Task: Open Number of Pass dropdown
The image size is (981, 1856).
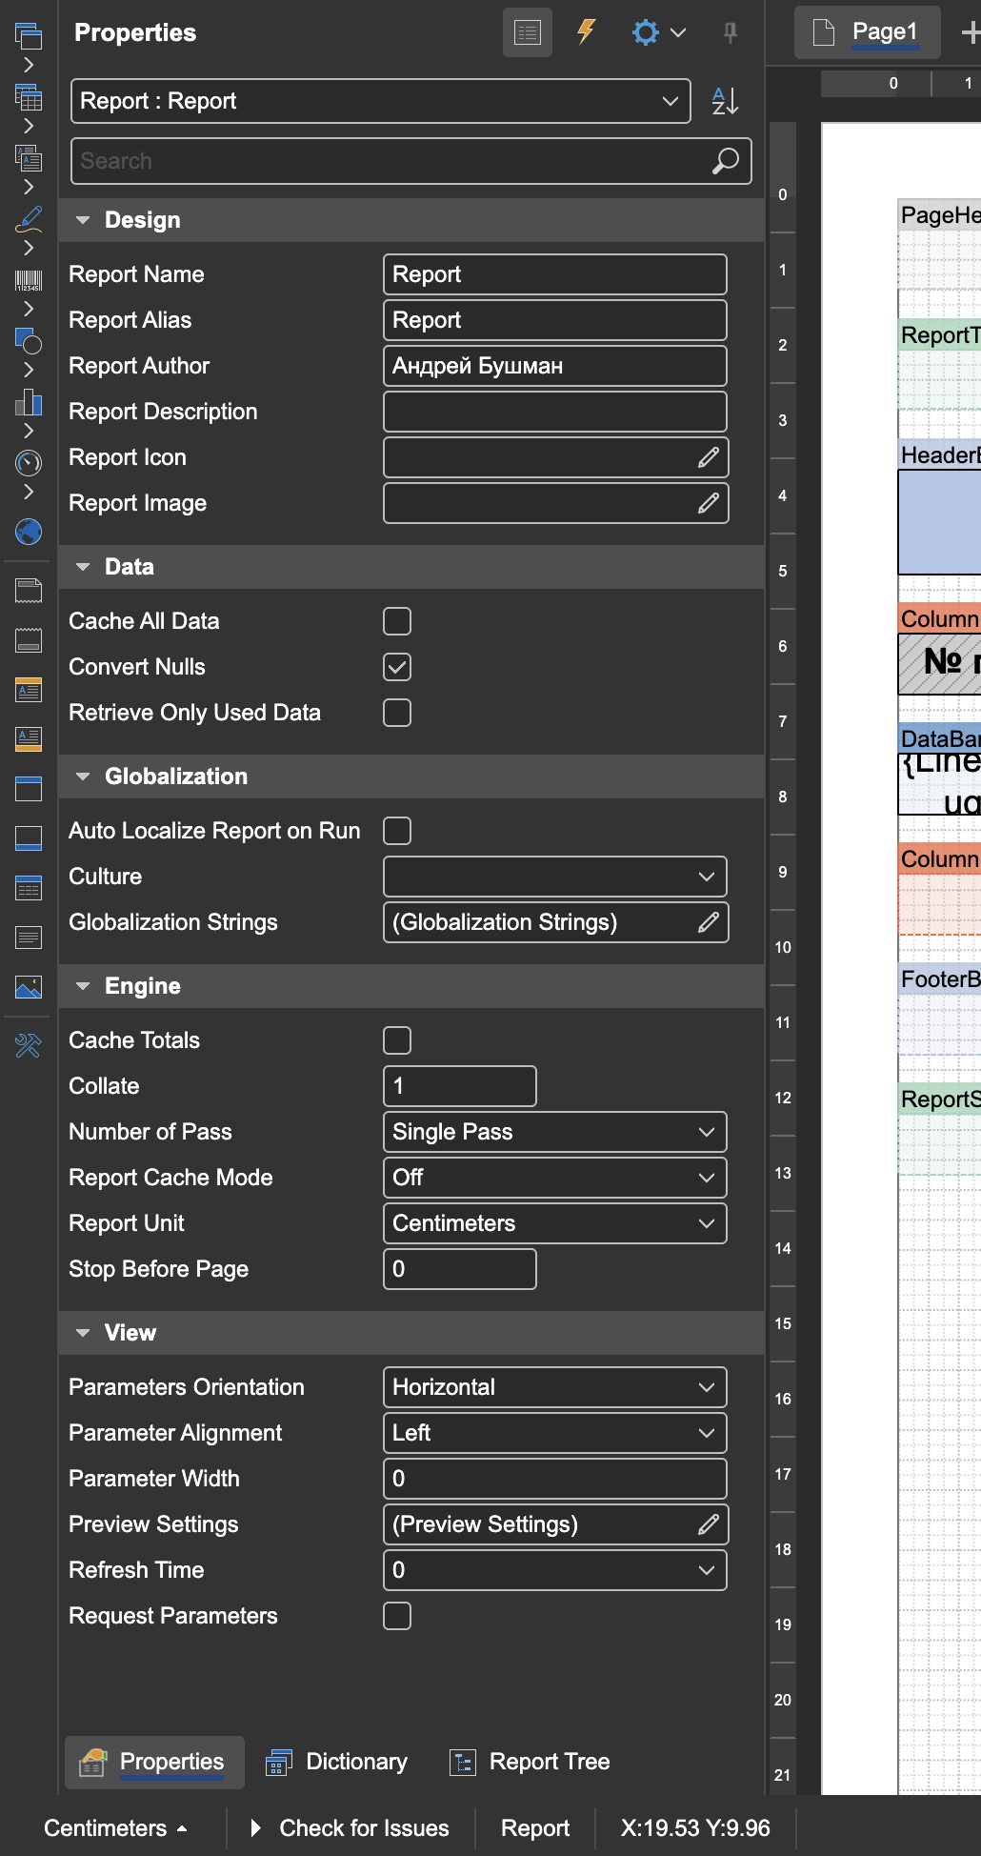Action: tap(555, 1132)
